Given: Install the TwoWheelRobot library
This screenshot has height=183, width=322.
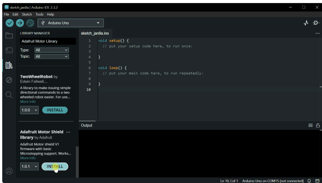Looking at the screenshot, I should 55,110.
